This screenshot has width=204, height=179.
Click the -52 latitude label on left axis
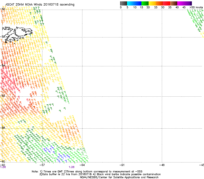point(2,37)
